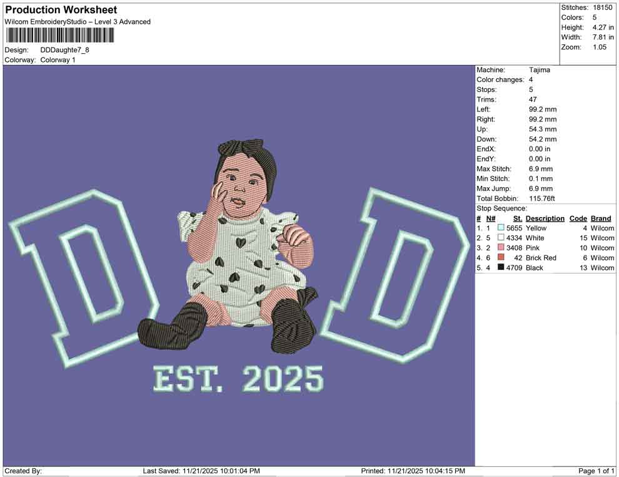Click the Colors value '5'
The image size is (619, 477).
click(595, 18)
